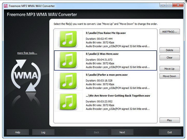Click Audio Bit rate under You Raise Me Up
Viewport: 187px width, 140px height.
pyautogui.click(x=100, y=42)
